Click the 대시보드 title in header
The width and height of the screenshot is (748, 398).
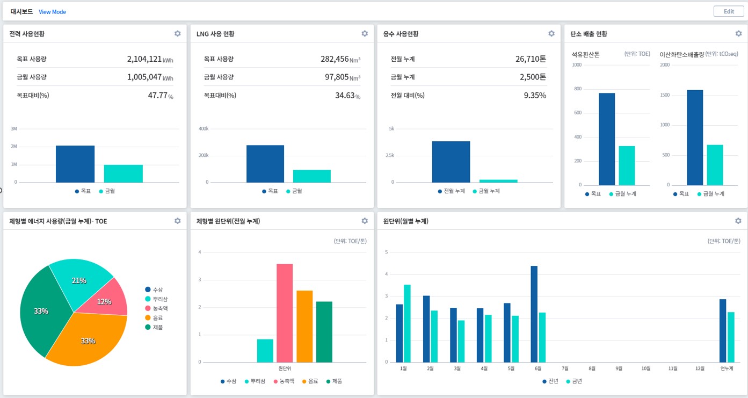(23, 12)
